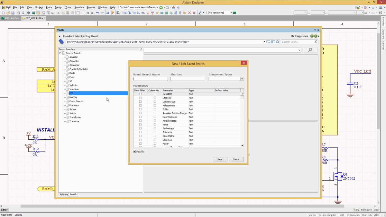This screenshot has width=386, height=217.
Task: Click second layout view icon in Vaults address bar
Action: click(x=273, y=42)
